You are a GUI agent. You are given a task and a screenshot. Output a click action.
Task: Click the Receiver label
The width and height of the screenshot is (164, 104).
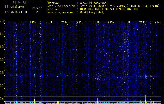pos(53,9)
